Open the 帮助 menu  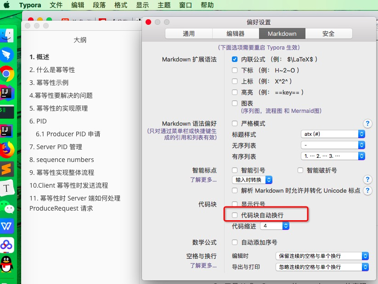tap(207, 5)
